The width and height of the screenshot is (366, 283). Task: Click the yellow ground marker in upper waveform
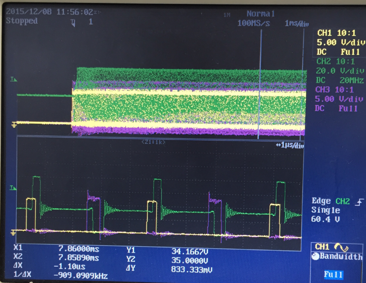[14, 125]
